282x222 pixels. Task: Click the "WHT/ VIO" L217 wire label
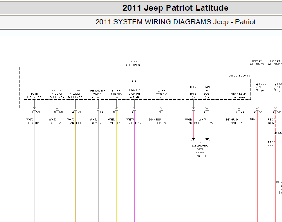[x=130, y=121]
